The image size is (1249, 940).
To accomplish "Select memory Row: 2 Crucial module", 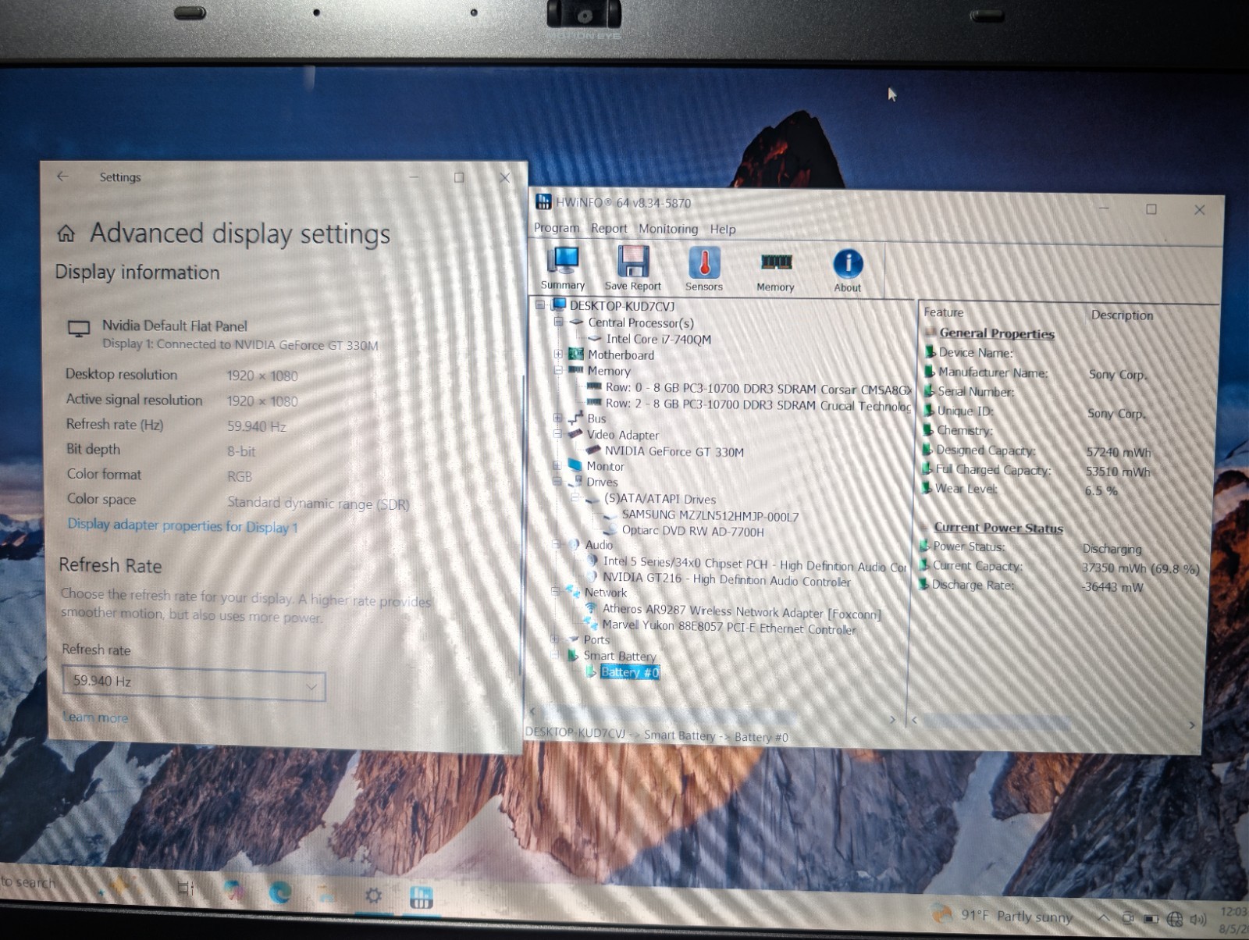I will point(758,404).
